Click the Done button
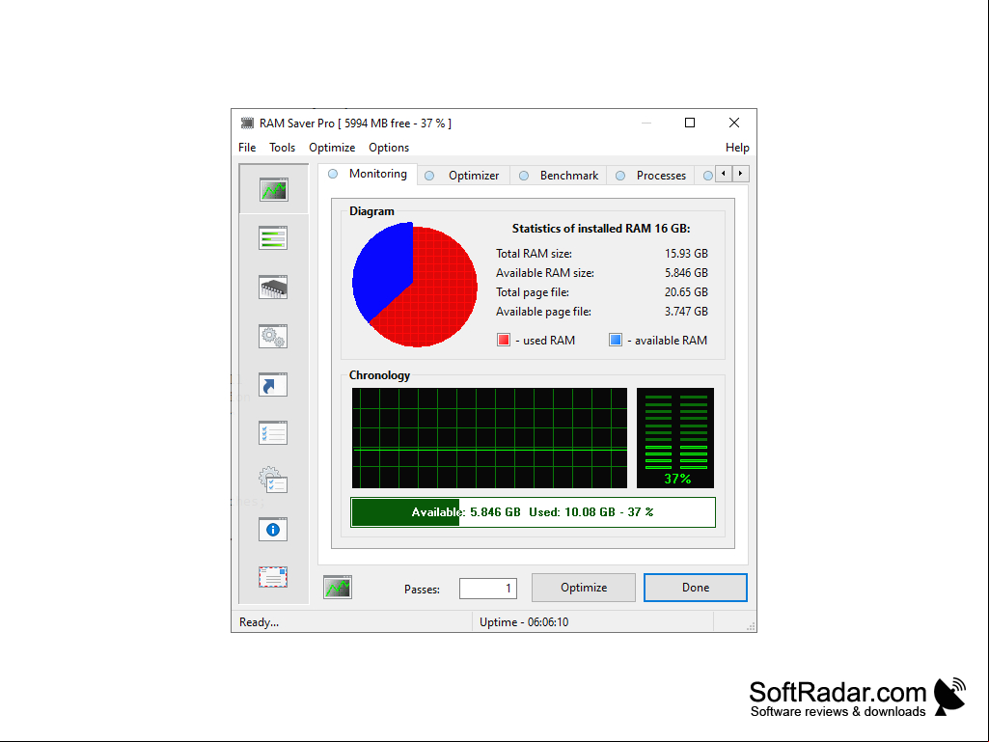This screenshot has width=989, height=742. tap(696, 588)
